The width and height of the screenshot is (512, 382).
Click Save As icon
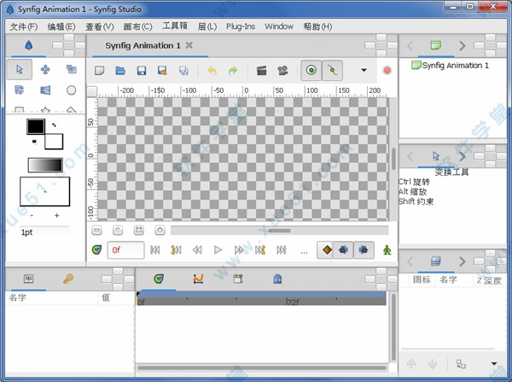tap(162, 71)
